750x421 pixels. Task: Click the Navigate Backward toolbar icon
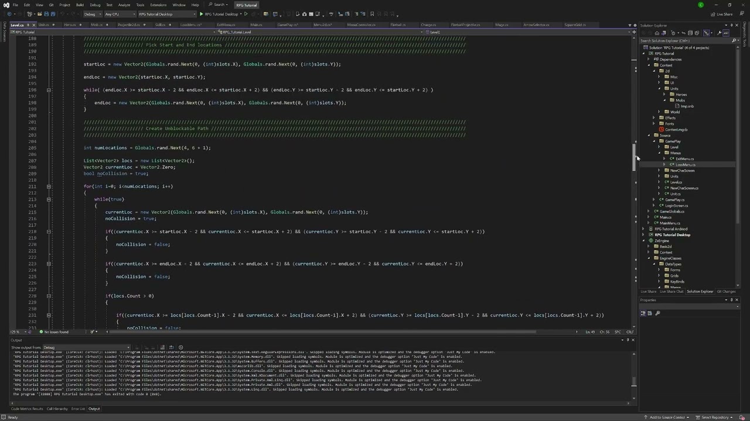tap(9, 14)
